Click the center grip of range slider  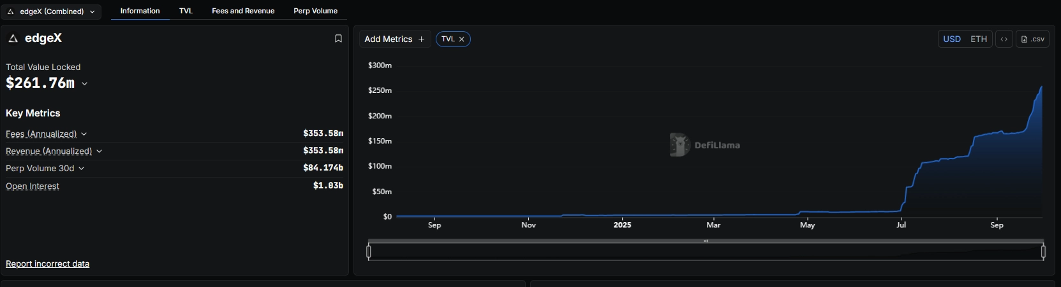pos(706,241)
